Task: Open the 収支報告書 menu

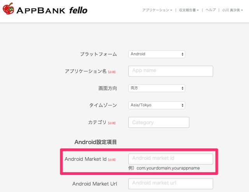Action: pyautogui.click(x=189, y=10)
